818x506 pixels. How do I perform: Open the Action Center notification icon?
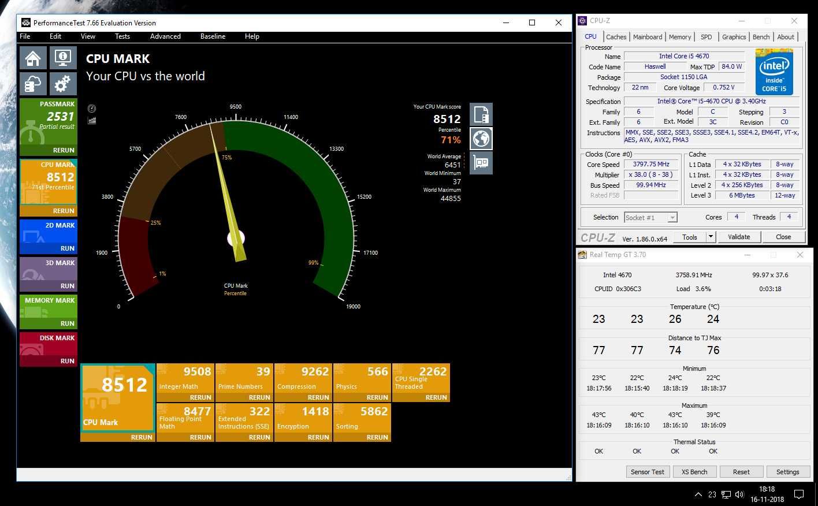point(799,494)
